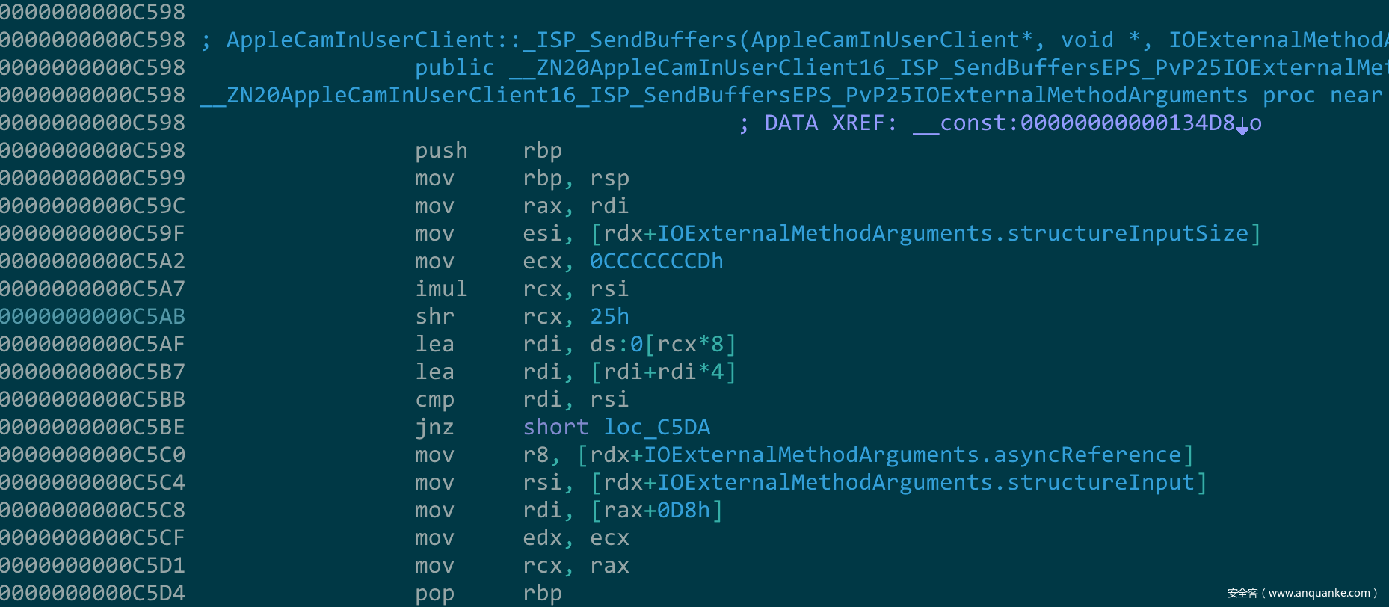This screenshot has height=607, width=1389.
Task: Click the down arrow after the XREF address
Action: (1242, 126)
